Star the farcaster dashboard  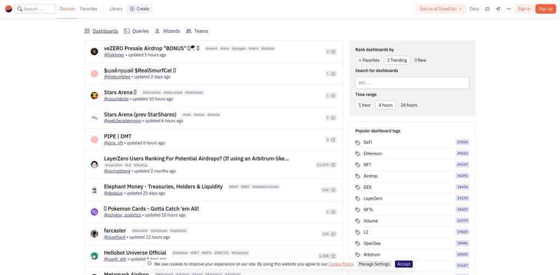(333, 234)
